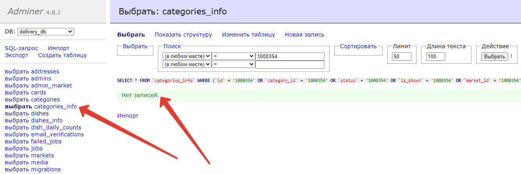Click the Импорт link below results

[128, 116]
